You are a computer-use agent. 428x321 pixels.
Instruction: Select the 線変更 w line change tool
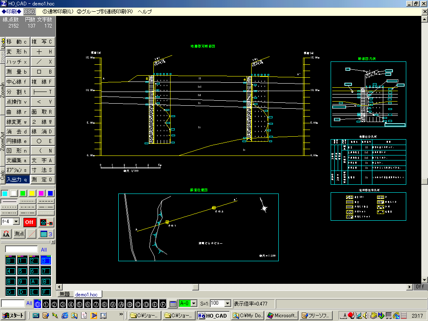click(18, 122)
